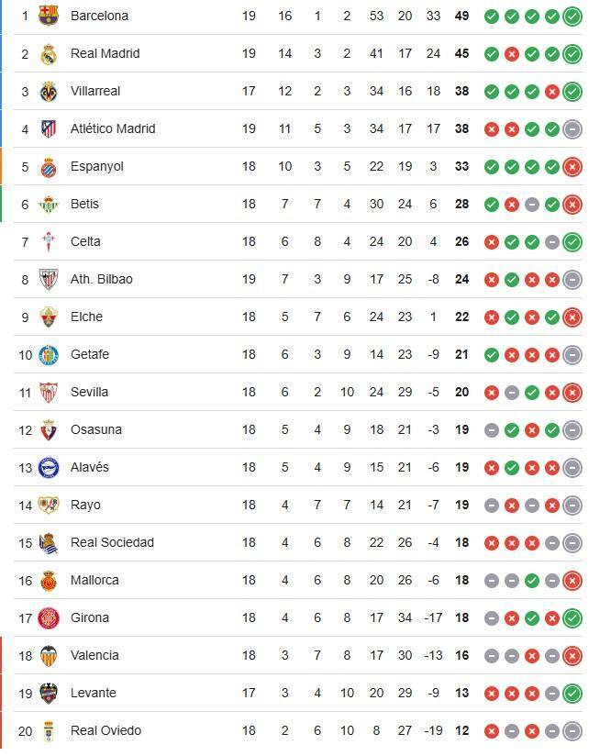Click Villarreal's only red loss icon
The height and width of the screenshot is (756, 611).
(x=552, y=91)
